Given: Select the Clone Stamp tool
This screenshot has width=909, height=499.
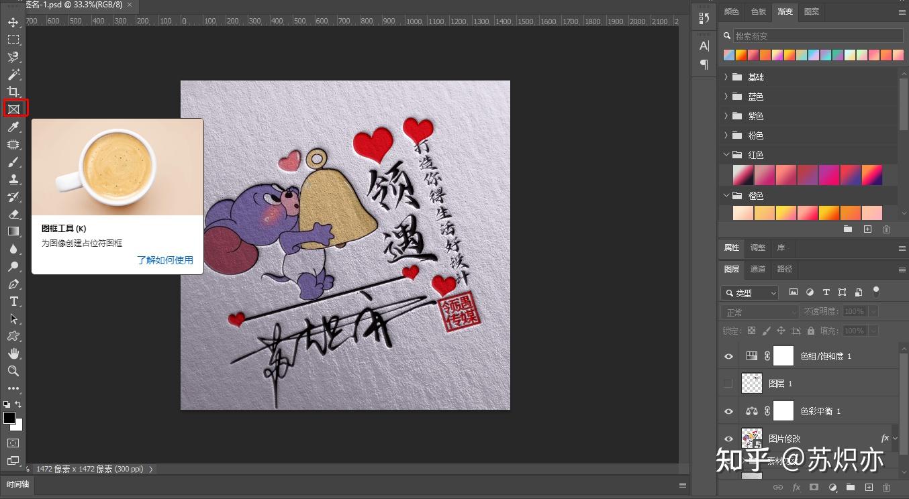Looking at the screenshot, I should click(13, 179).
